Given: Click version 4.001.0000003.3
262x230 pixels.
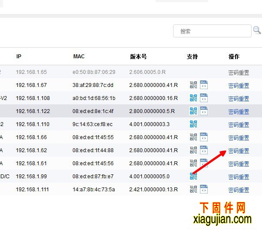Looking at the screenshot, I should click(x=149, y=124).
